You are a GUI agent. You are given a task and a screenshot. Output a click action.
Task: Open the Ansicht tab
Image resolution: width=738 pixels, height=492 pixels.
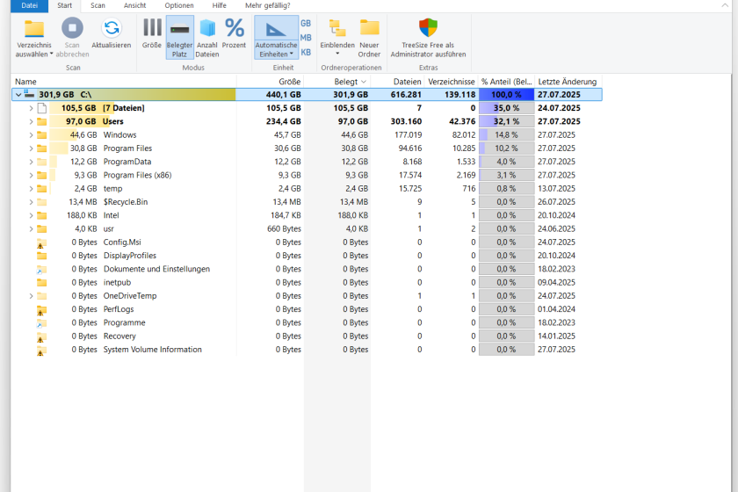pyautogui.click(x=135, y=5)
